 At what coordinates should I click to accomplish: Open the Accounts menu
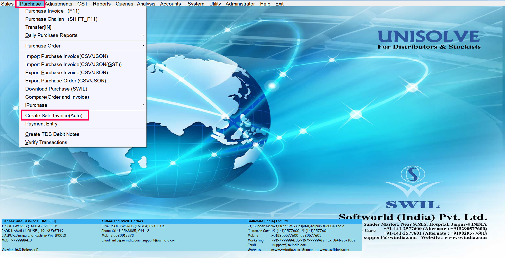170,4
